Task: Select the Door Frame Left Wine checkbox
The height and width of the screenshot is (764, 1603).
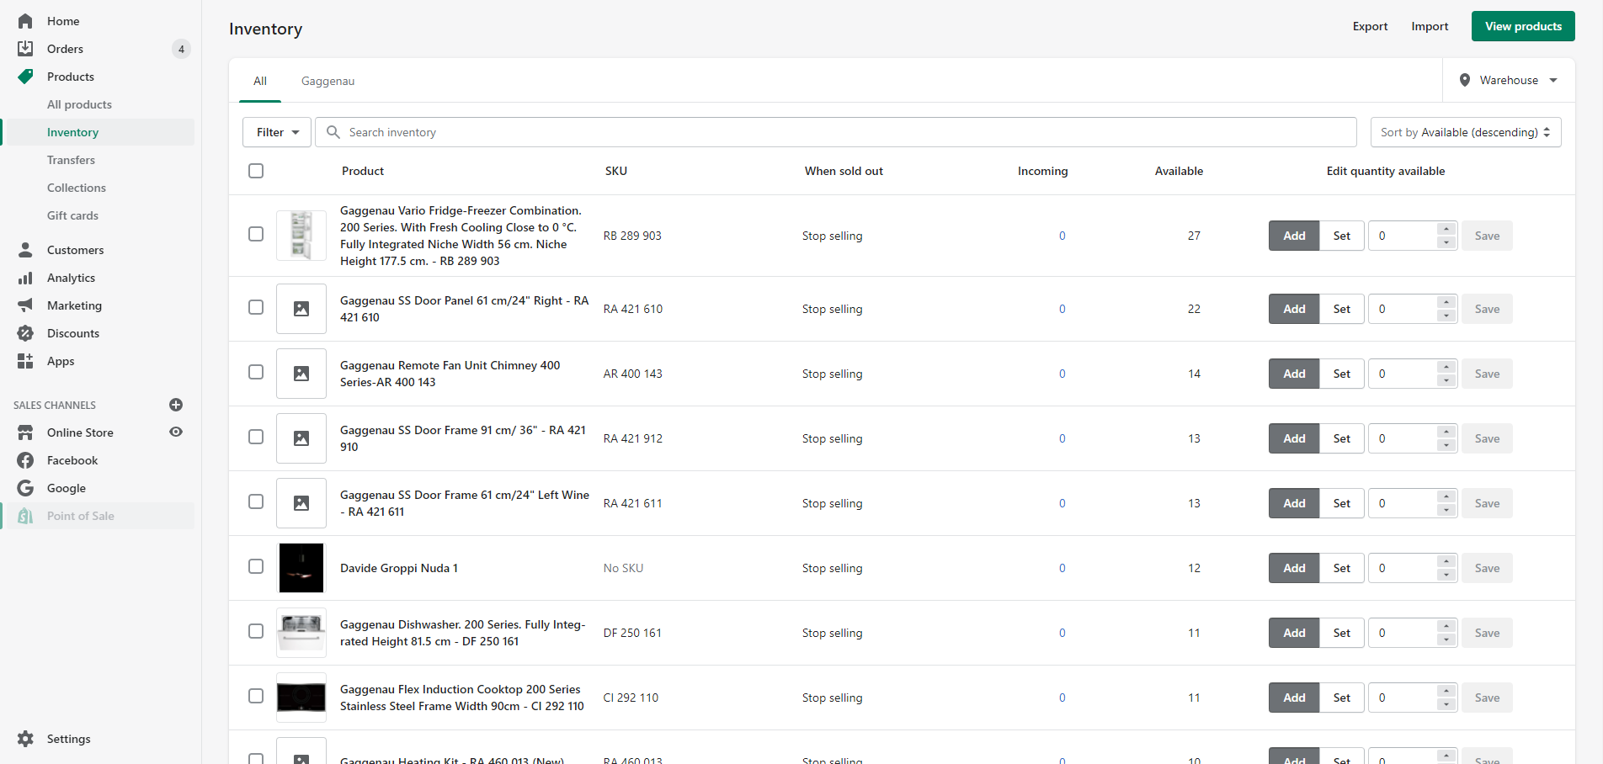Action: 256,501
